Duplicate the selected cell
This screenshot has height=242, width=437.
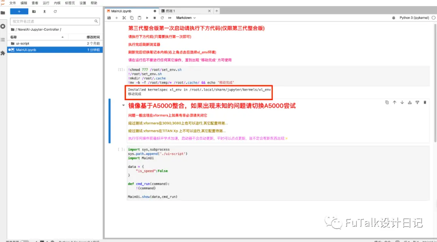[x=387, y=103]
